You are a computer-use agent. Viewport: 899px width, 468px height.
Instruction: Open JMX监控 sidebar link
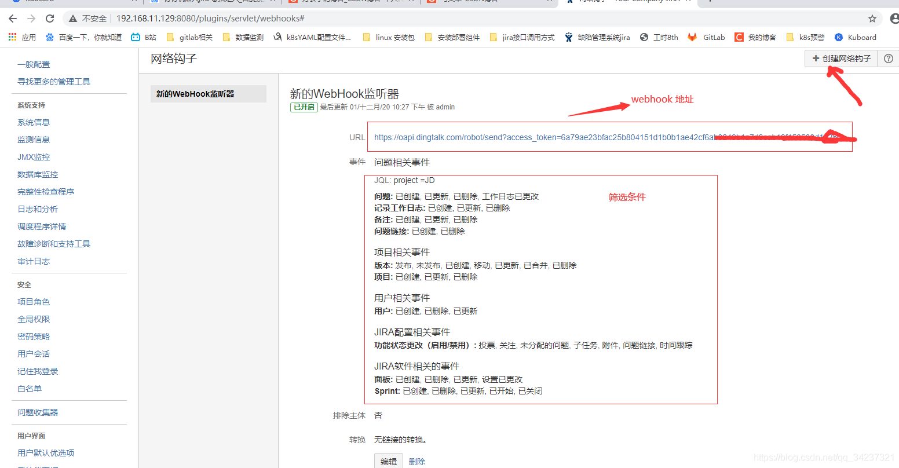click(34, 157)
